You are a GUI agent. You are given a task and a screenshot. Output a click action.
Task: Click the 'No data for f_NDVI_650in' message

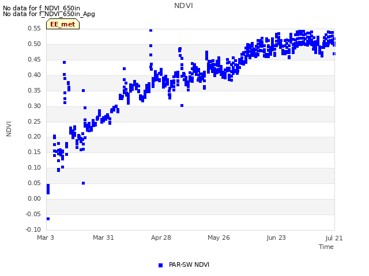(x=42, y=8)
